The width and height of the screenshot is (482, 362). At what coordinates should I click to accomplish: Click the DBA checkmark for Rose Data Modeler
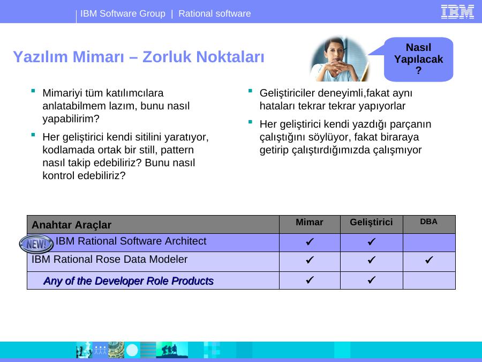(429, 260)
